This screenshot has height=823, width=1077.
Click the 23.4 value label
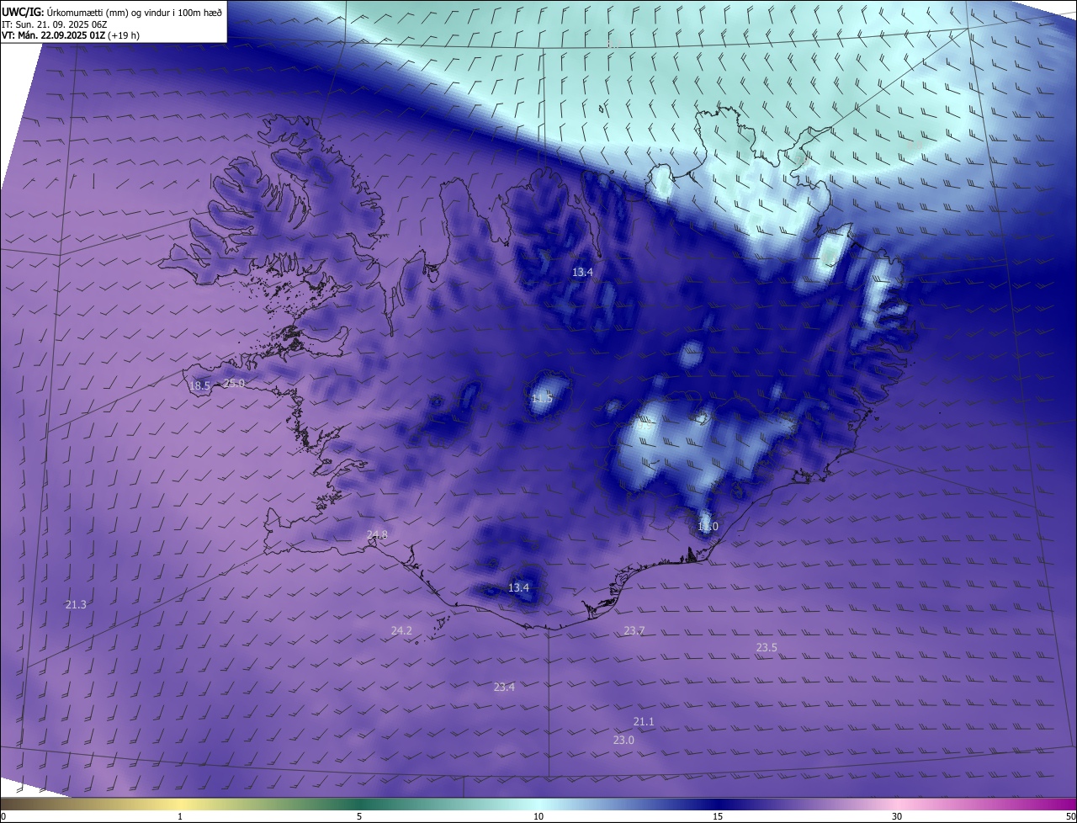(x=504, y=687)
